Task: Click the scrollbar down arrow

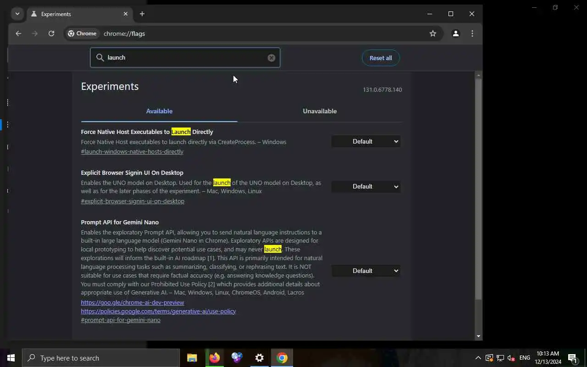Action: pos(478,336)
